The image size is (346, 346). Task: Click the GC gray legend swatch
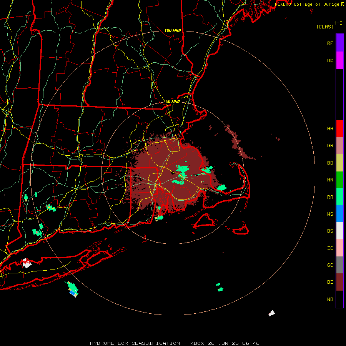click(x=339, y=265)
